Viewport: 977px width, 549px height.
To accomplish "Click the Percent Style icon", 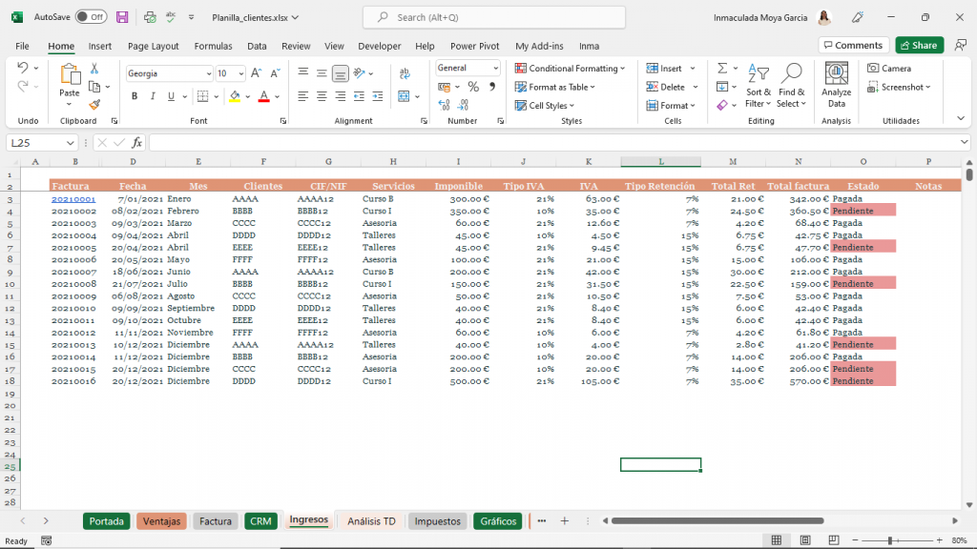I will pyautogui.click(x=472, y=86).
